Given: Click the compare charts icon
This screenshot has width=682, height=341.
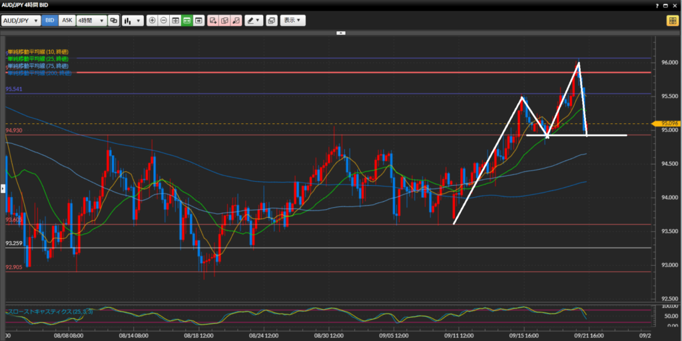Looking at the screenshot, I should pos(113,21).
